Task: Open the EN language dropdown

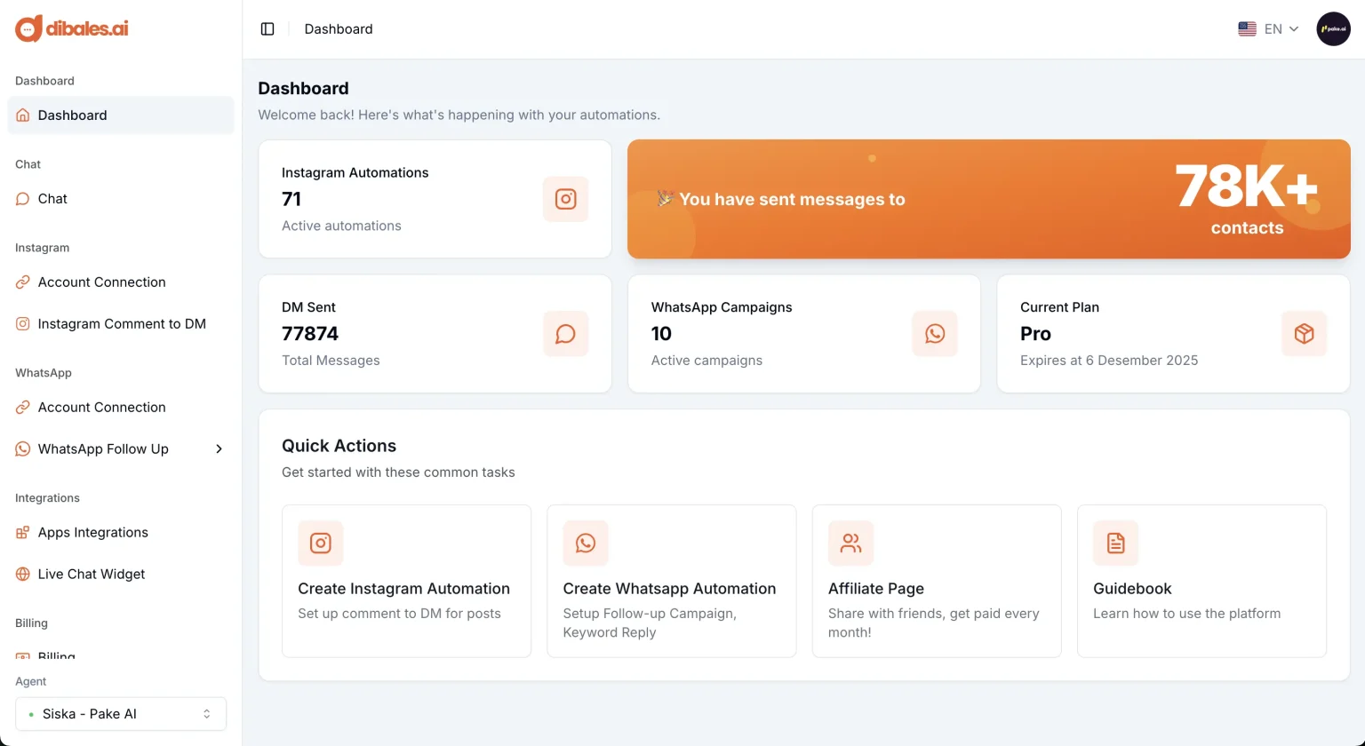Action: click(1267, 28)
